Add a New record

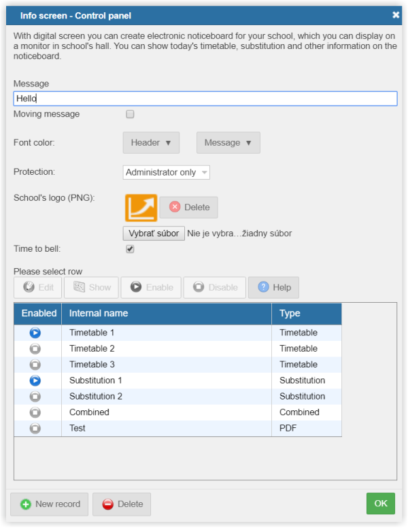(50, 504)
